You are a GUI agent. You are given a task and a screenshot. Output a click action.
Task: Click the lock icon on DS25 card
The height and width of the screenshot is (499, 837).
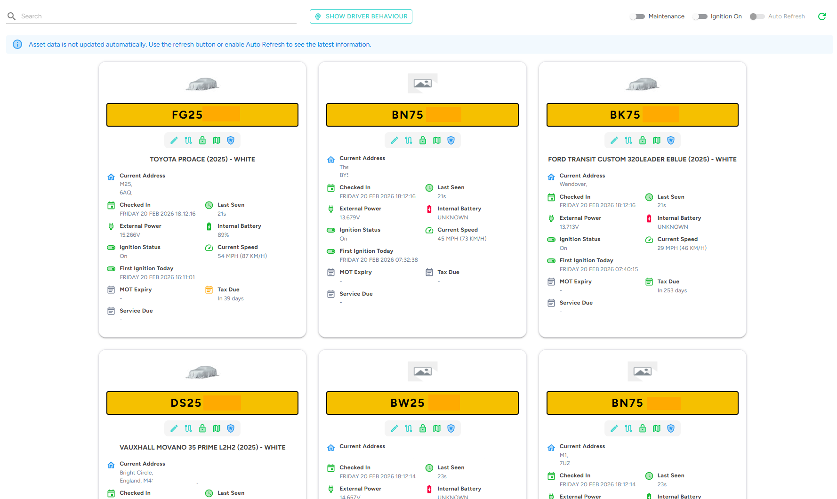[202, 428]
